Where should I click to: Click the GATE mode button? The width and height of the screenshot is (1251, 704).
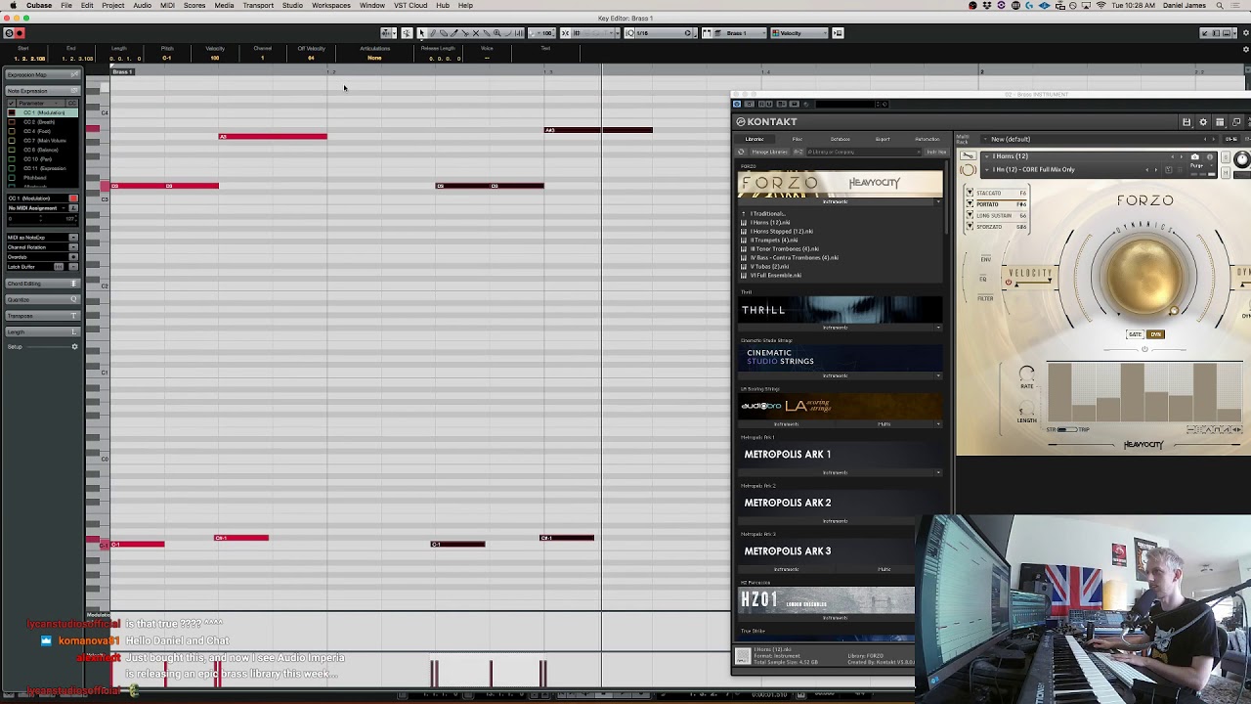coord(1135,334)
